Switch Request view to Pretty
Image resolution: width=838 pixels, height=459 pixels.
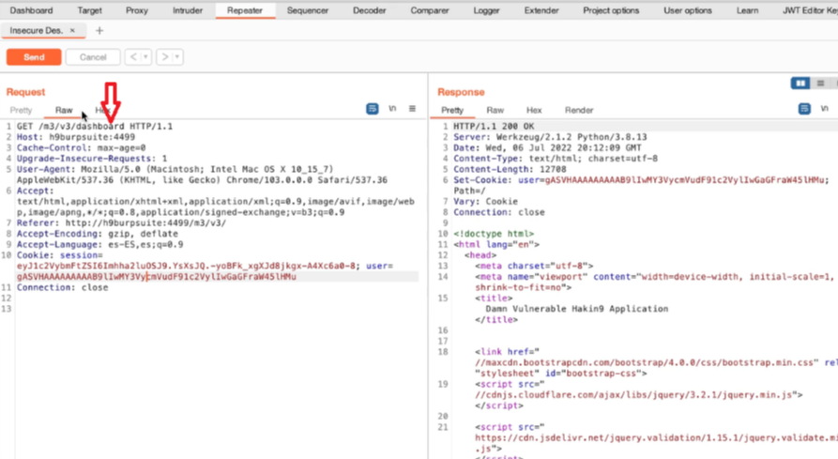[21, 110]
